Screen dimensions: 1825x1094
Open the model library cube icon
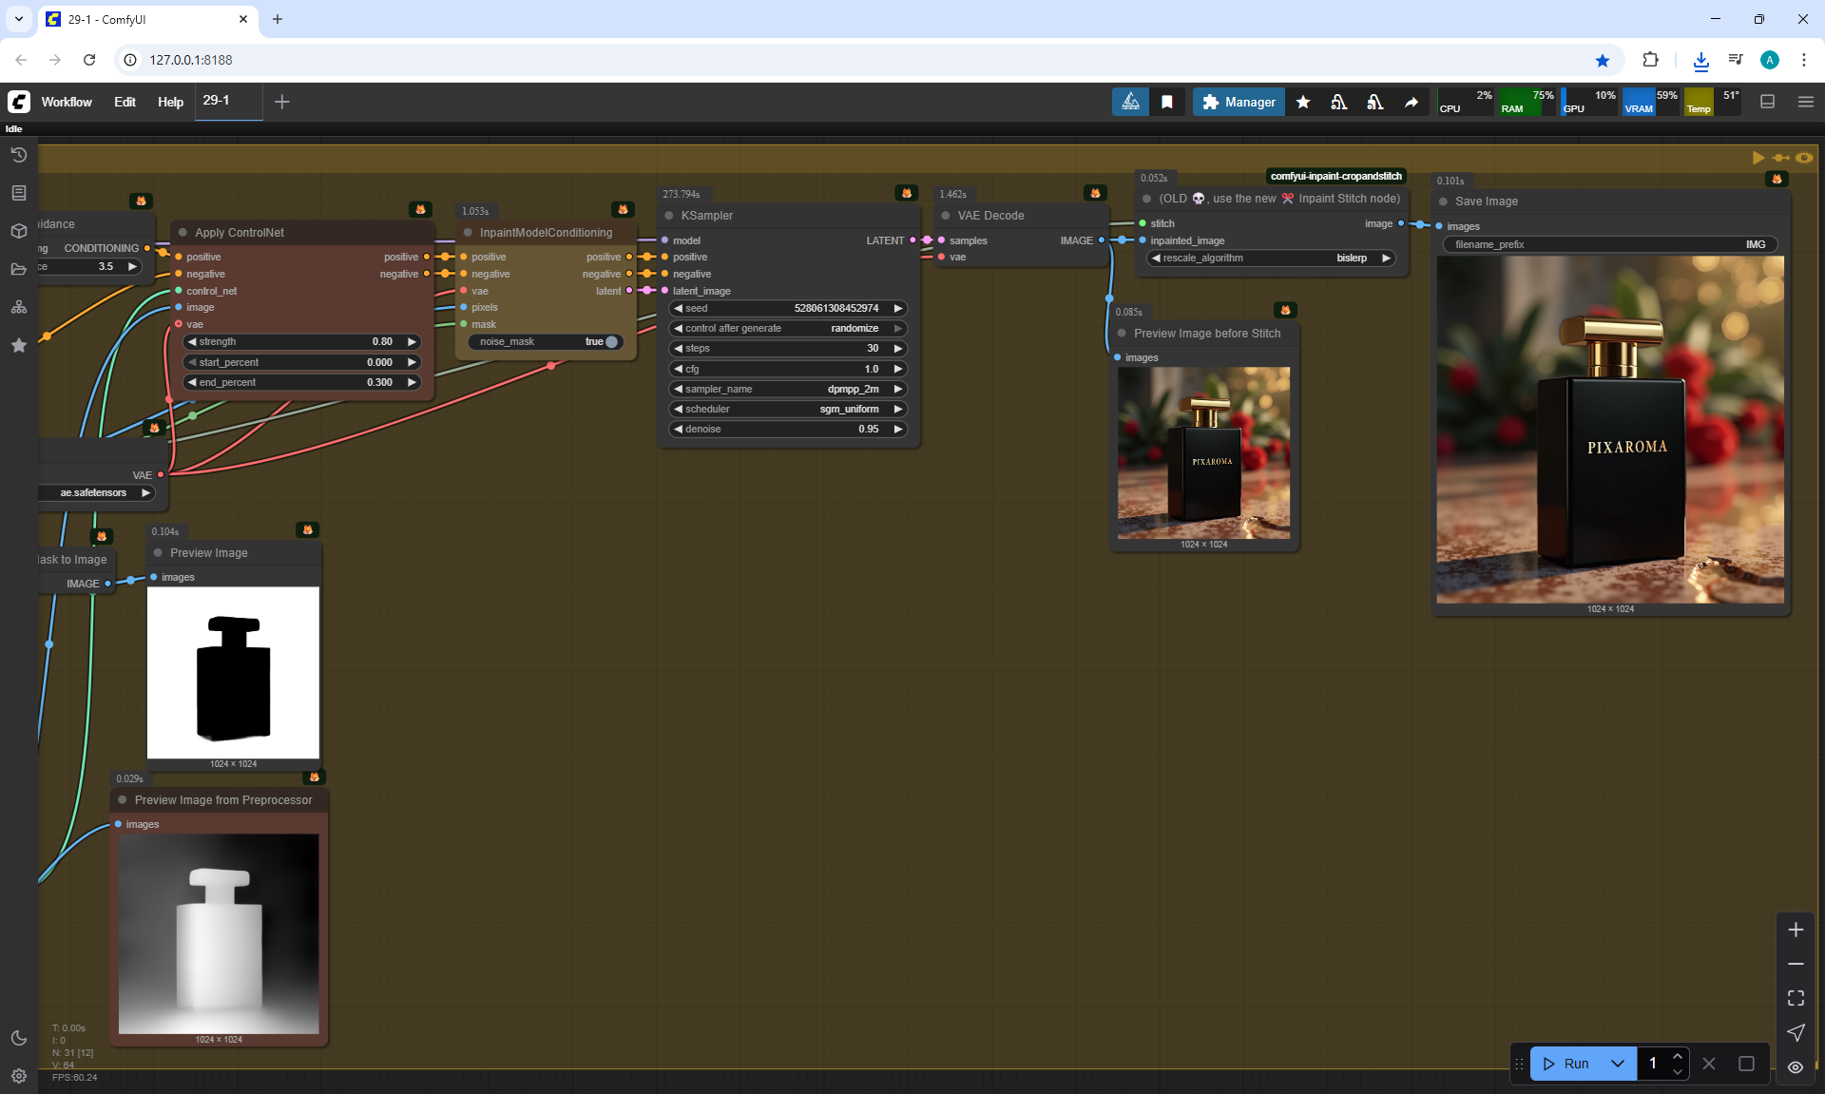pos(18,231)
